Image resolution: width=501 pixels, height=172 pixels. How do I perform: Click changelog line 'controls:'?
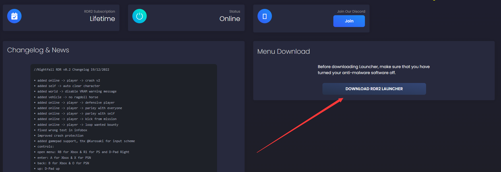(44, 146)
